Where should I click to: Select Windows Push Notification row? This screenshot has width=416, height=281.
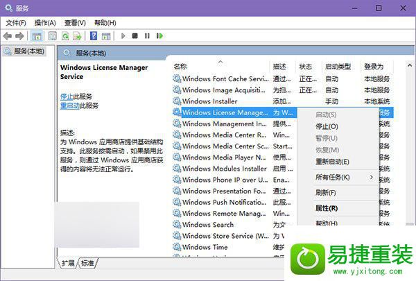click(x=234, y=202)
